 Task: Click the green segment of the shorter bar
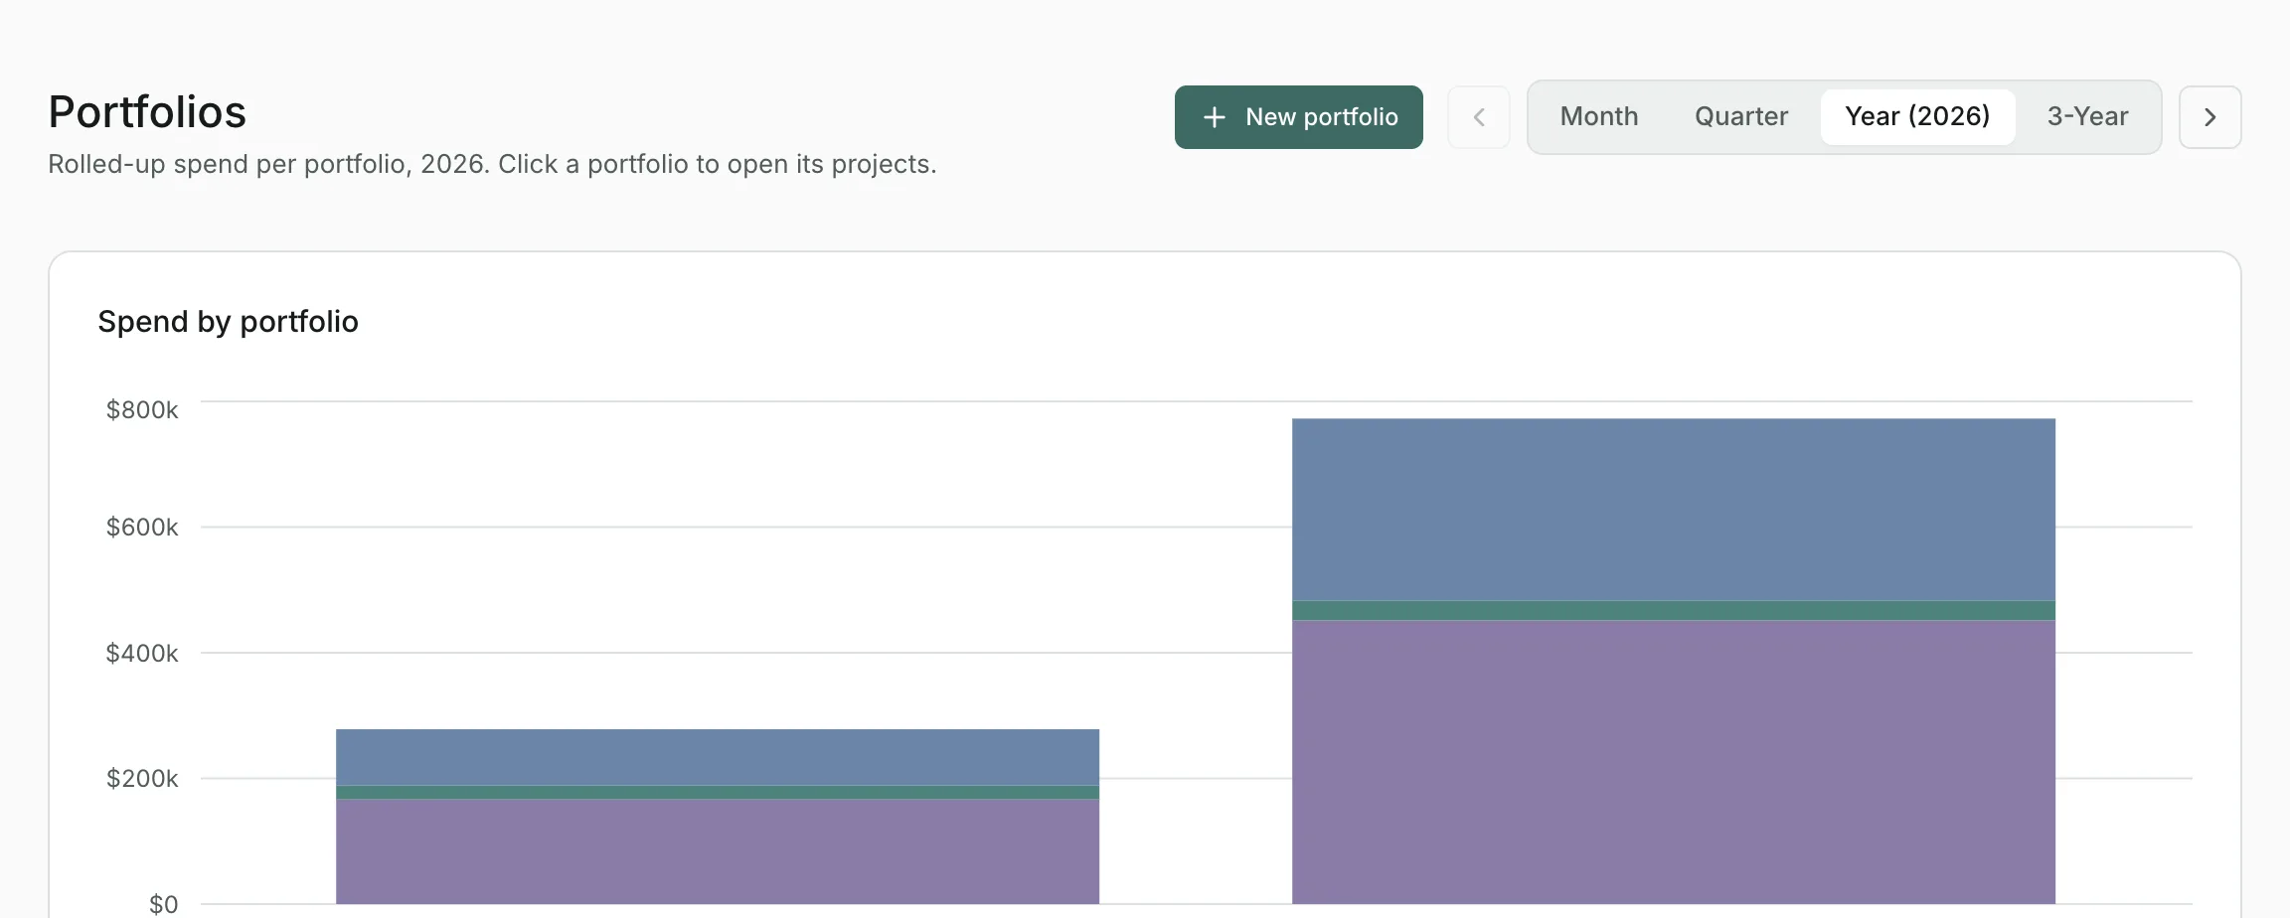pos(718,793)
